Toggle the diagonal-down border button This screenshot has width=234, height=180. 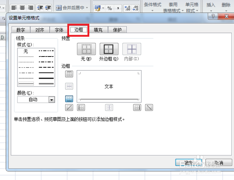click(x=149, y=108)
